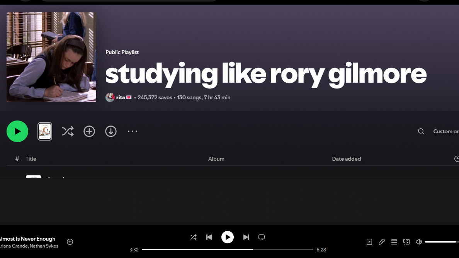This screenshot has height=258, width=459.
Task: Open the playlist cover image
Action: [51, 57]
